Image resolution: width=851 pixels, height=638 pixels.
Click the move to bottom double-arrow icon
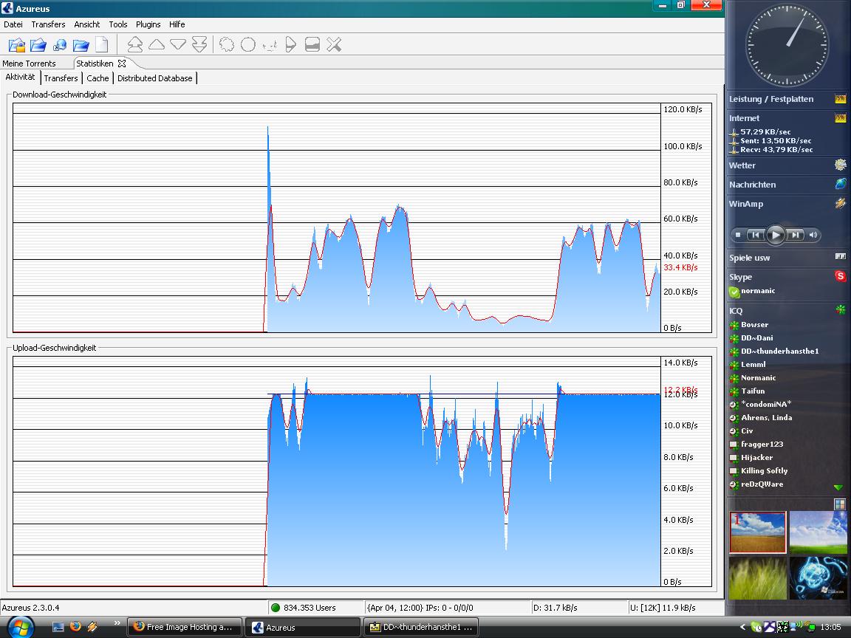[x=199, y=45]
